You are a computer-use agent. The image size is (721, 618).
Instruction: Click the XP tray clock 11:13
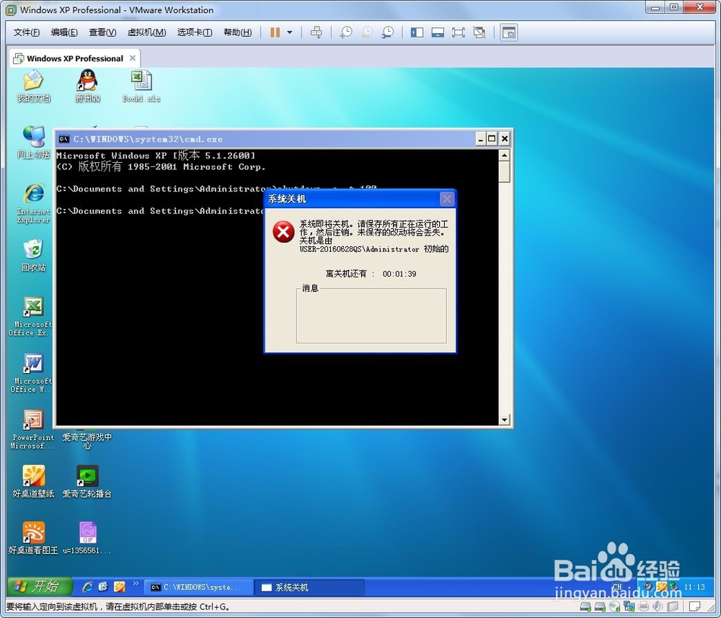(694, 587)
